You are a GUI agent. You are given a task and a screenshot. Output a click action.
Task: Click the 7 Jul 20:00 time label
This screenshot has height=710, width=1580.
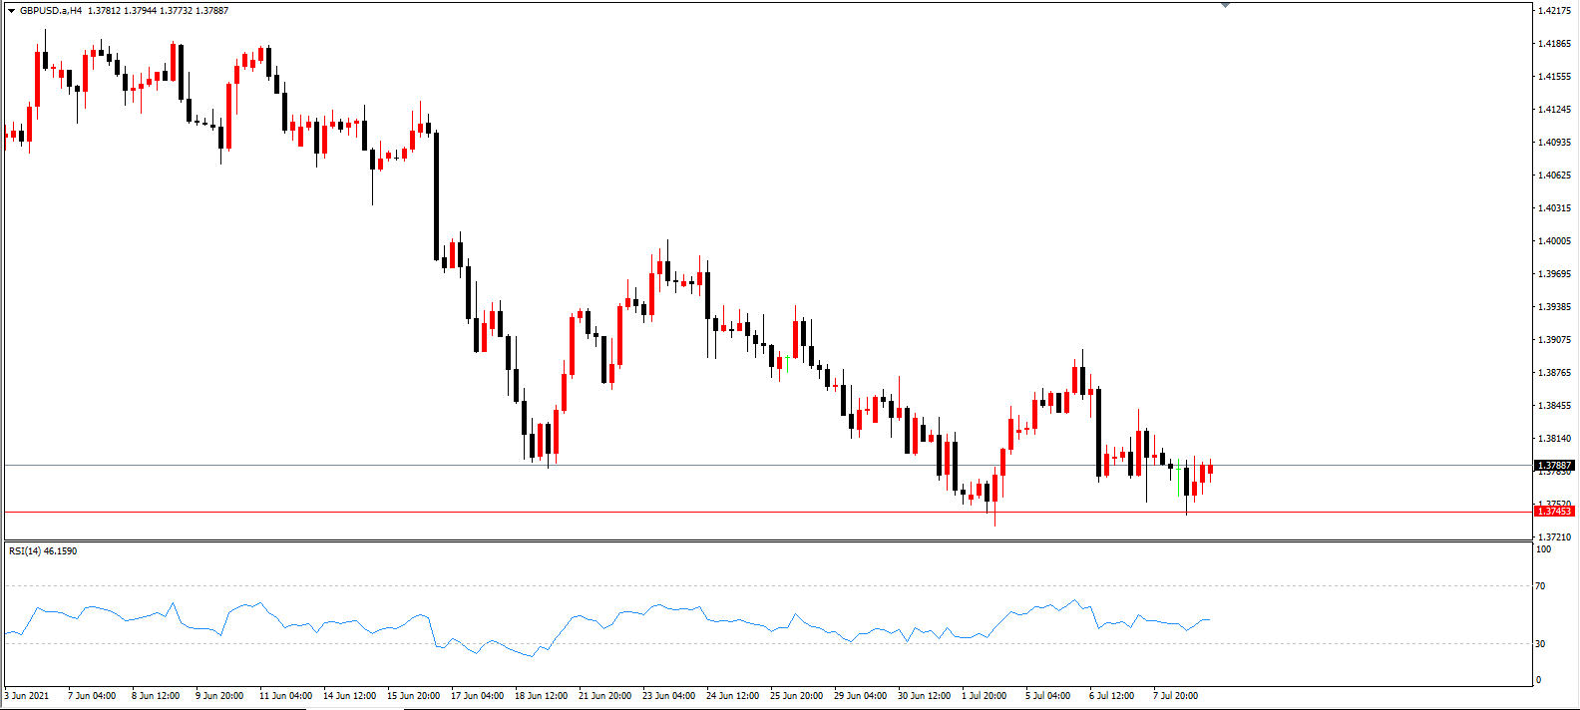pyautogui.click(x=1175, y=696)
